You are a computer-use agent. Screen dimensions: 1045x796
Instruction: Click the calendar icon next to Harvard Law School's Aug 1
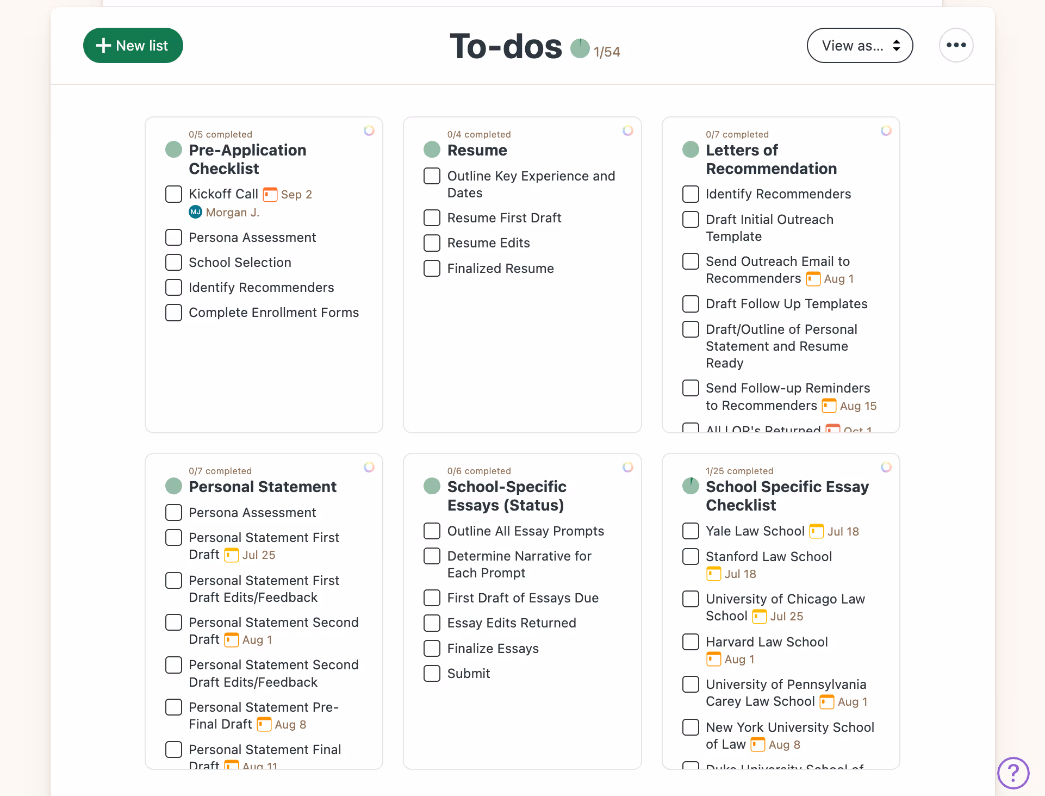713,659
